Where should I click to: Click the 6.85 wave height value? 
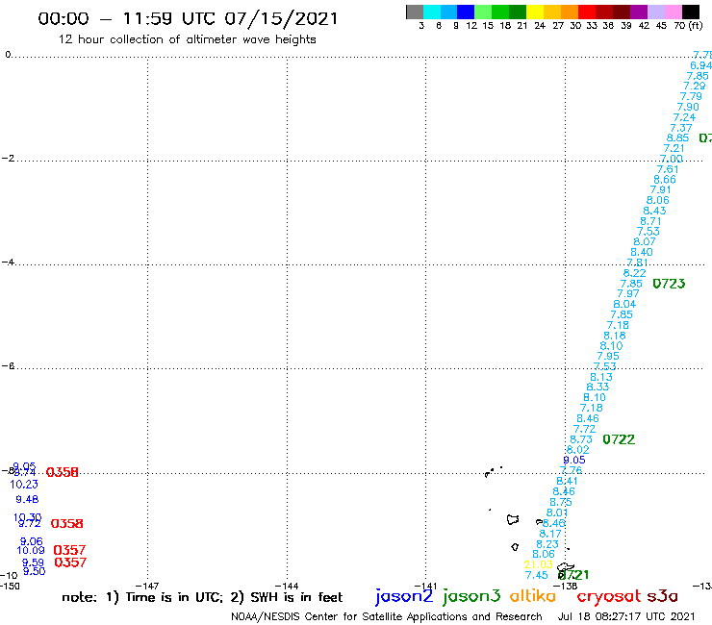(677, 138)
